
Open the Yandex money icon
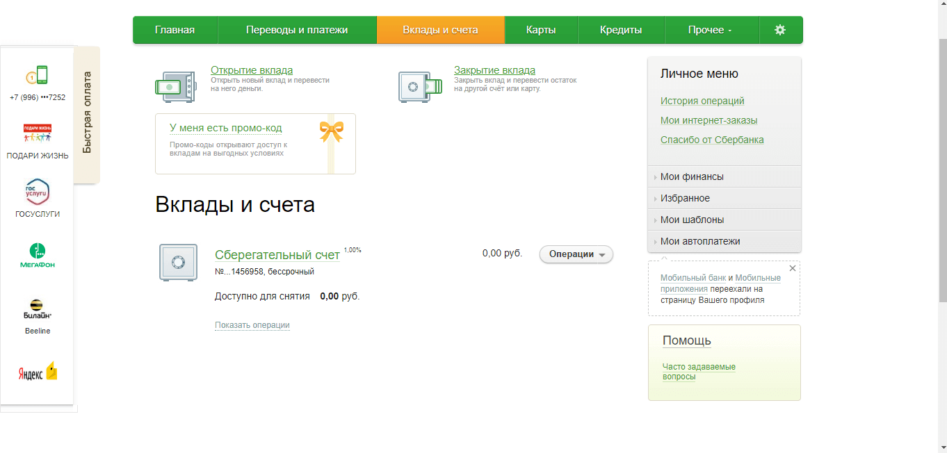(38, 372)
